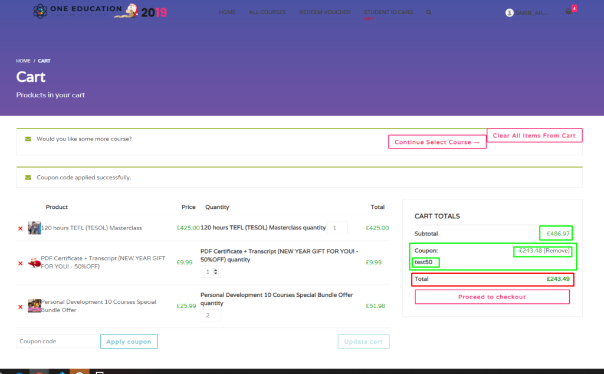Open the ALL COURSES menu item
Image resolution: width=604 pixels, height=374 pixels.
pos(267,12)
